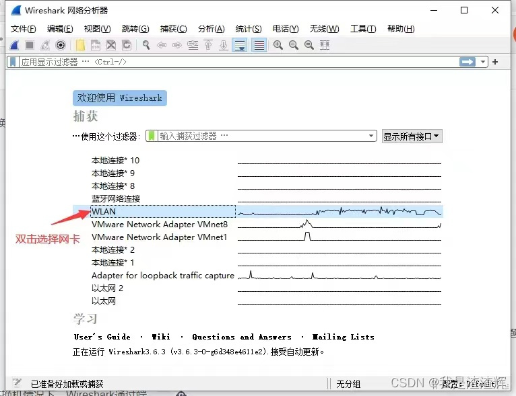
Task: Zoom out of packet text
Action: (294, 45)
